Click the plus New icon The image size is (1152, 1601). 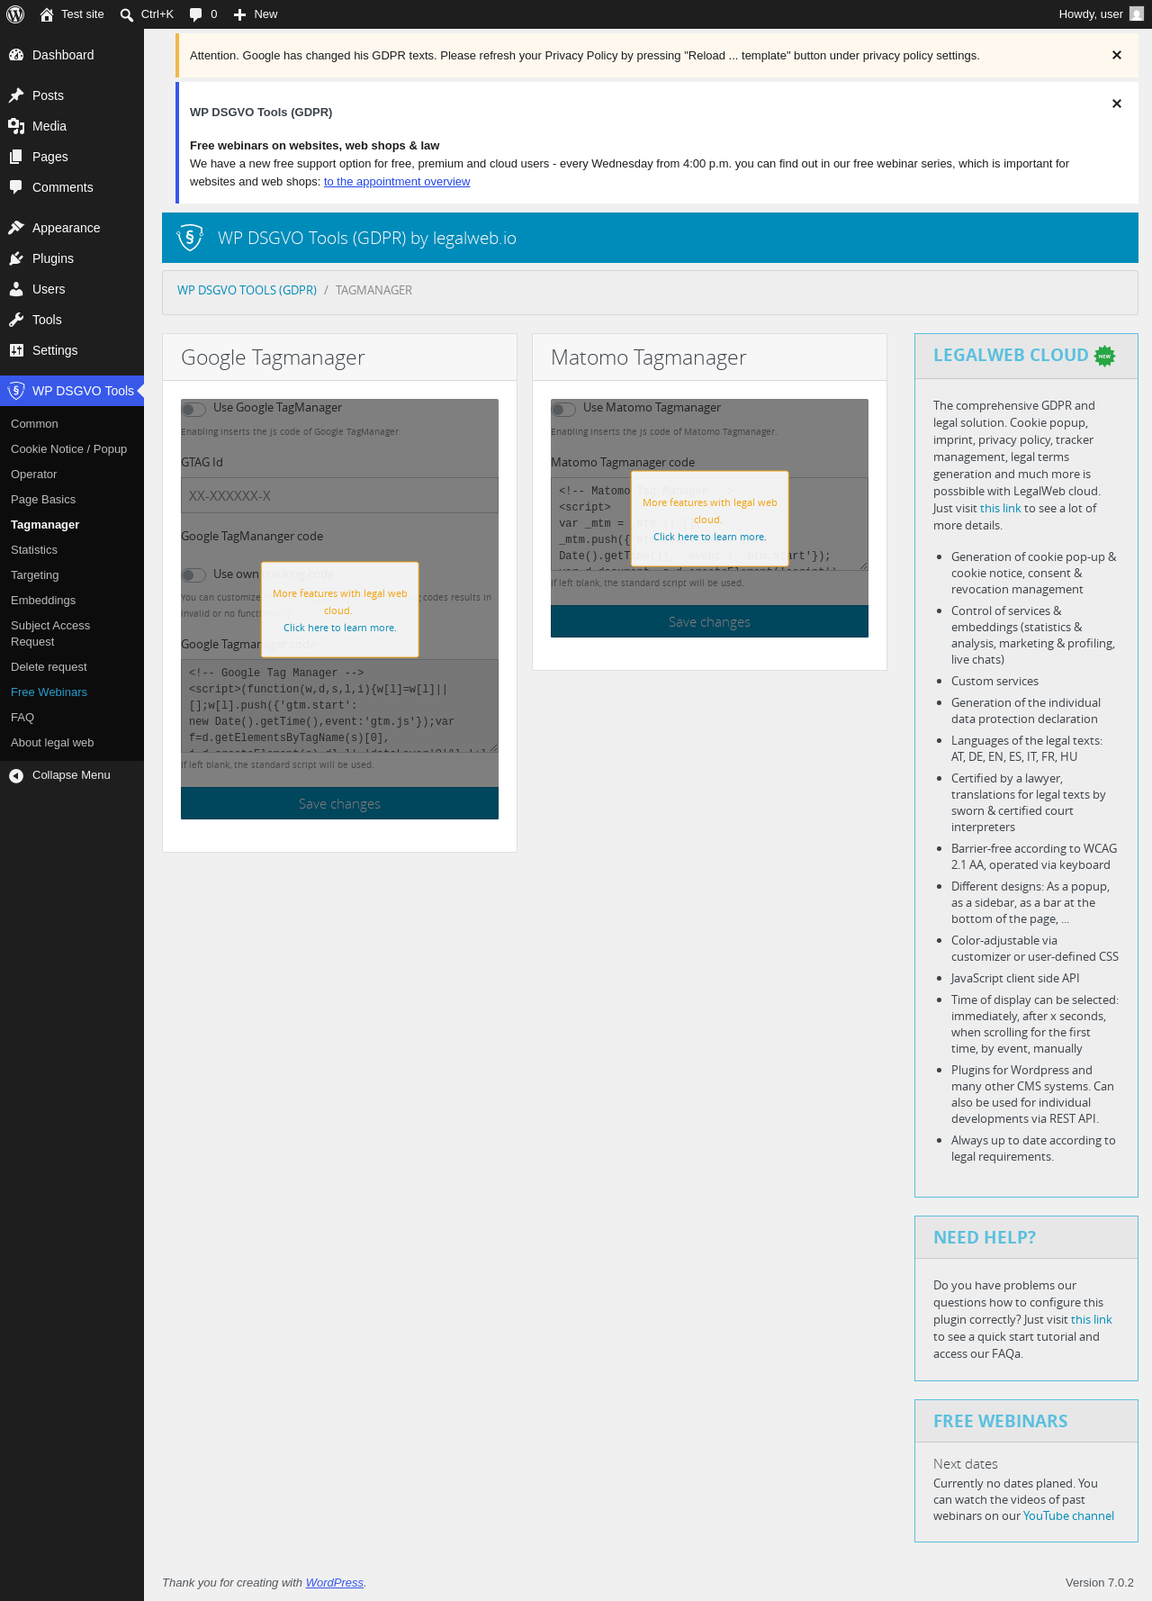click(x=239, y=14)
